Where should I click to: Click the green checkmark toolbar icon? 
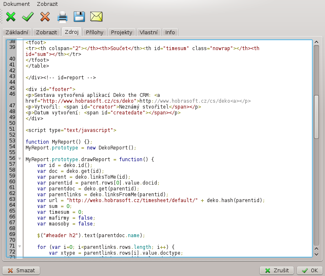[28, 17]
